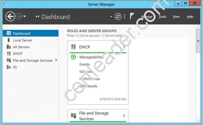Viewport: 203px width, 125px height.
Task: Refresh the Server Manager dashboard
Action: [118, 17]
